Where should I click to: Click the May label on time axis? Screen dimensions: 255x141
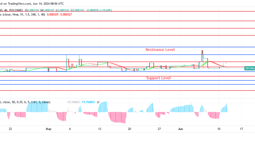pyautogui.click(x=49, y=129)
